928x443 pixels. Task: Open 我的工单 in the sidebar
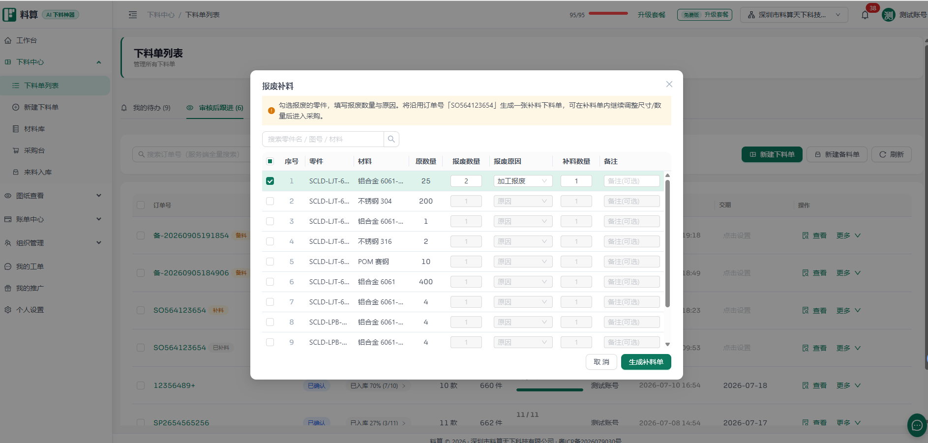[30, 266]
